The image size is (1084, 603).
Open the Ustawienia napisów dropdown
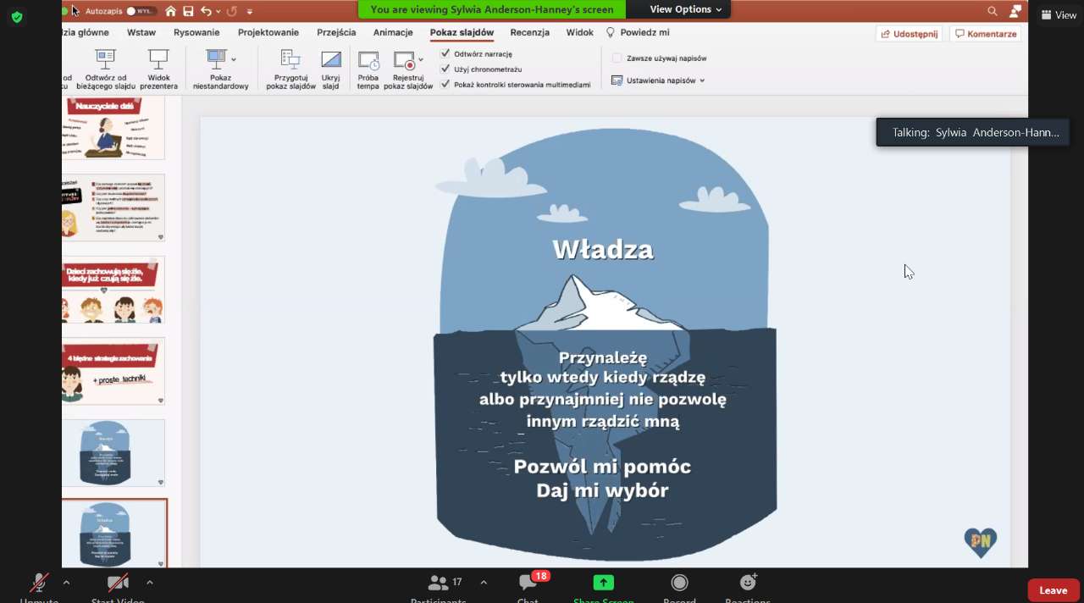pos(658,80)
